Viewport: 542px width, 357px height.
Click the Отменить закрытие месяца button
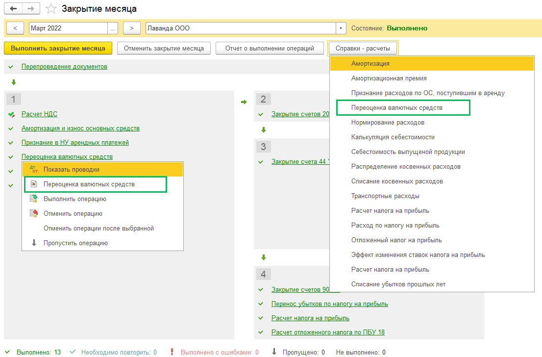tap(164, 49)
